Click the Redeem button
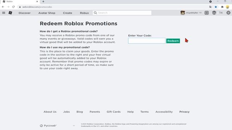Viewport: 232px width, 130px height. (173, 41)
